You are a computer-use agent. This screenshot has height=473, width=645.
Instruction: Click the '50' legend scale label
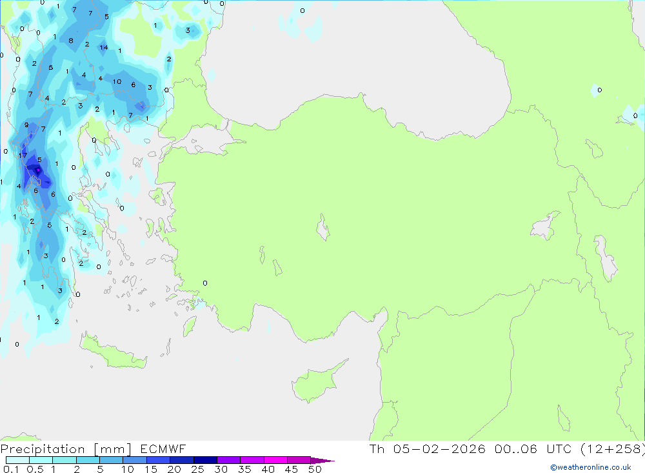pyautogui.click(x=315, y=469)
